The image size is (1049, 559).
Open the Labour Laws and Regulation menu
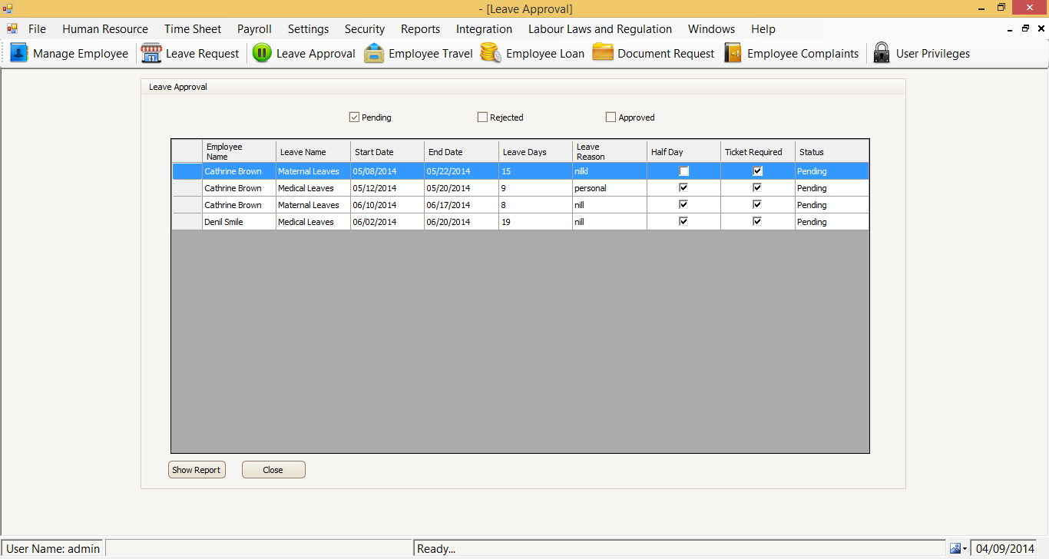600,29
